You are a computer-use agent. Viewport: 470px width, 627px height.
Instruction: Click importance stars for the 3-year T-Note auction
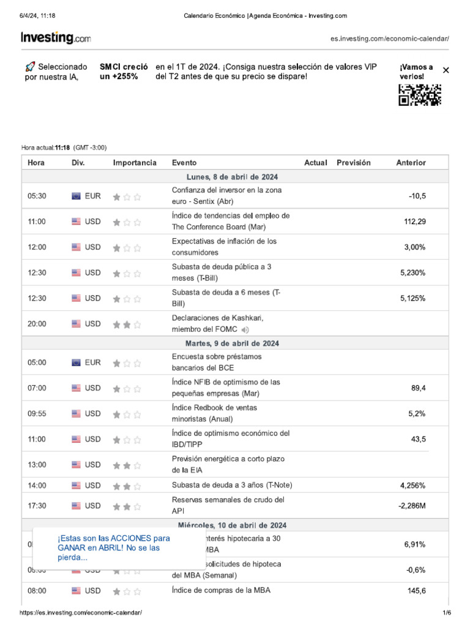click(x=127, y=486)
